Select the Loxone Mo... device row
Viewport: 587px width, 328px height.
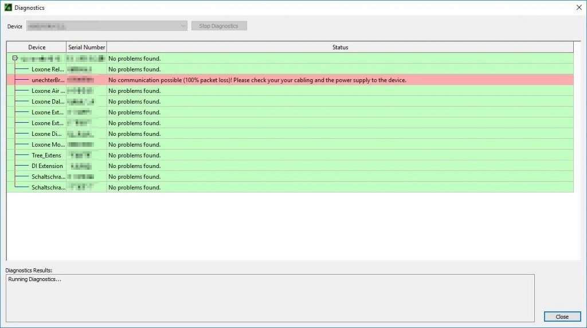48,145
